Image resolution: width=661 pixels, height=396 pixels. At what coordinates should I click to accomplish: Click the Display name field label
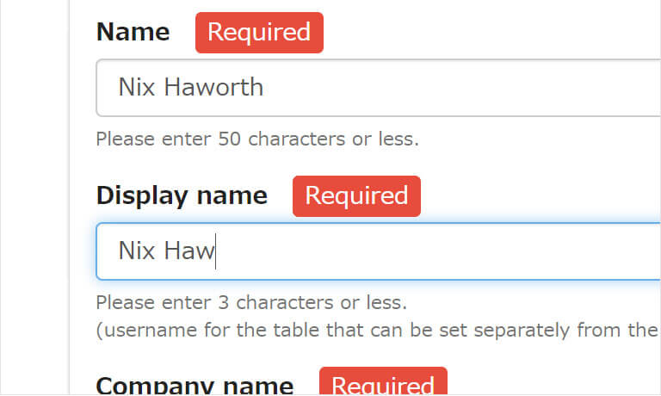[182, 196]
